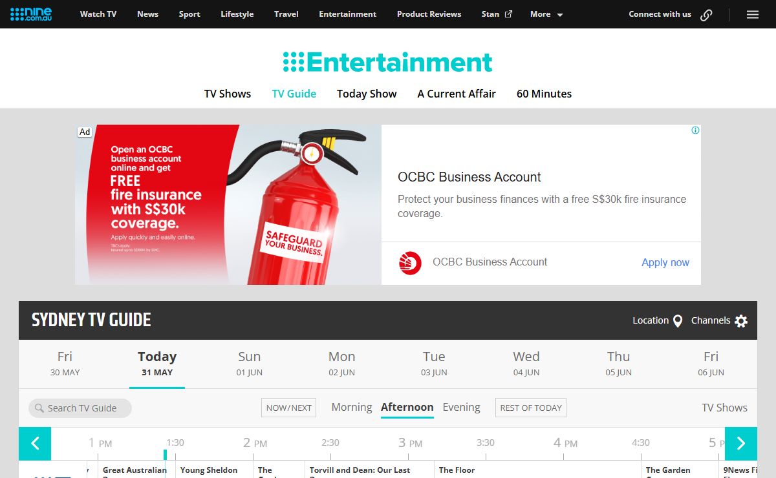Image resolution: width=776 pixels, height=478 pixels.
Task: Open Lifestyle section
Action: [x=237, y=14]
